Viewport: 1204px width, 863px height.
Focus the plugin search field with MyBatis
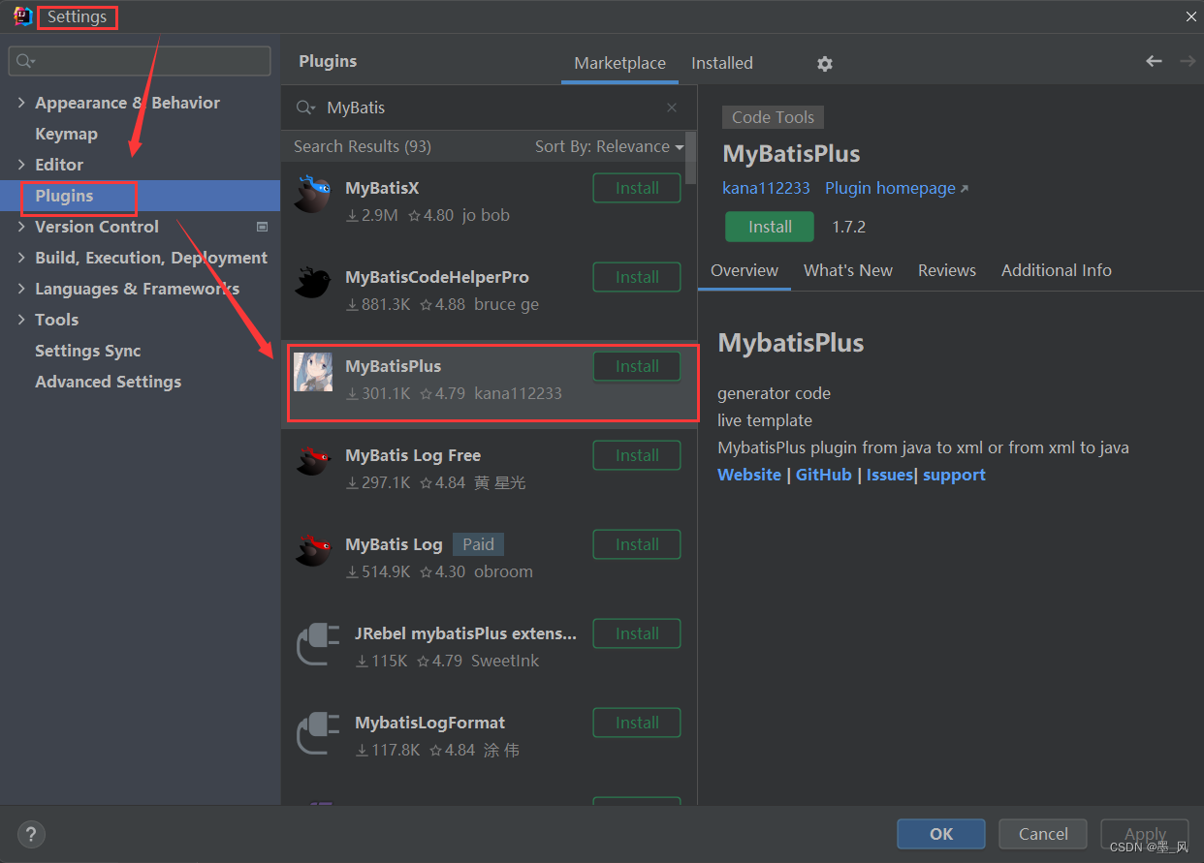(x=490, y=108)
